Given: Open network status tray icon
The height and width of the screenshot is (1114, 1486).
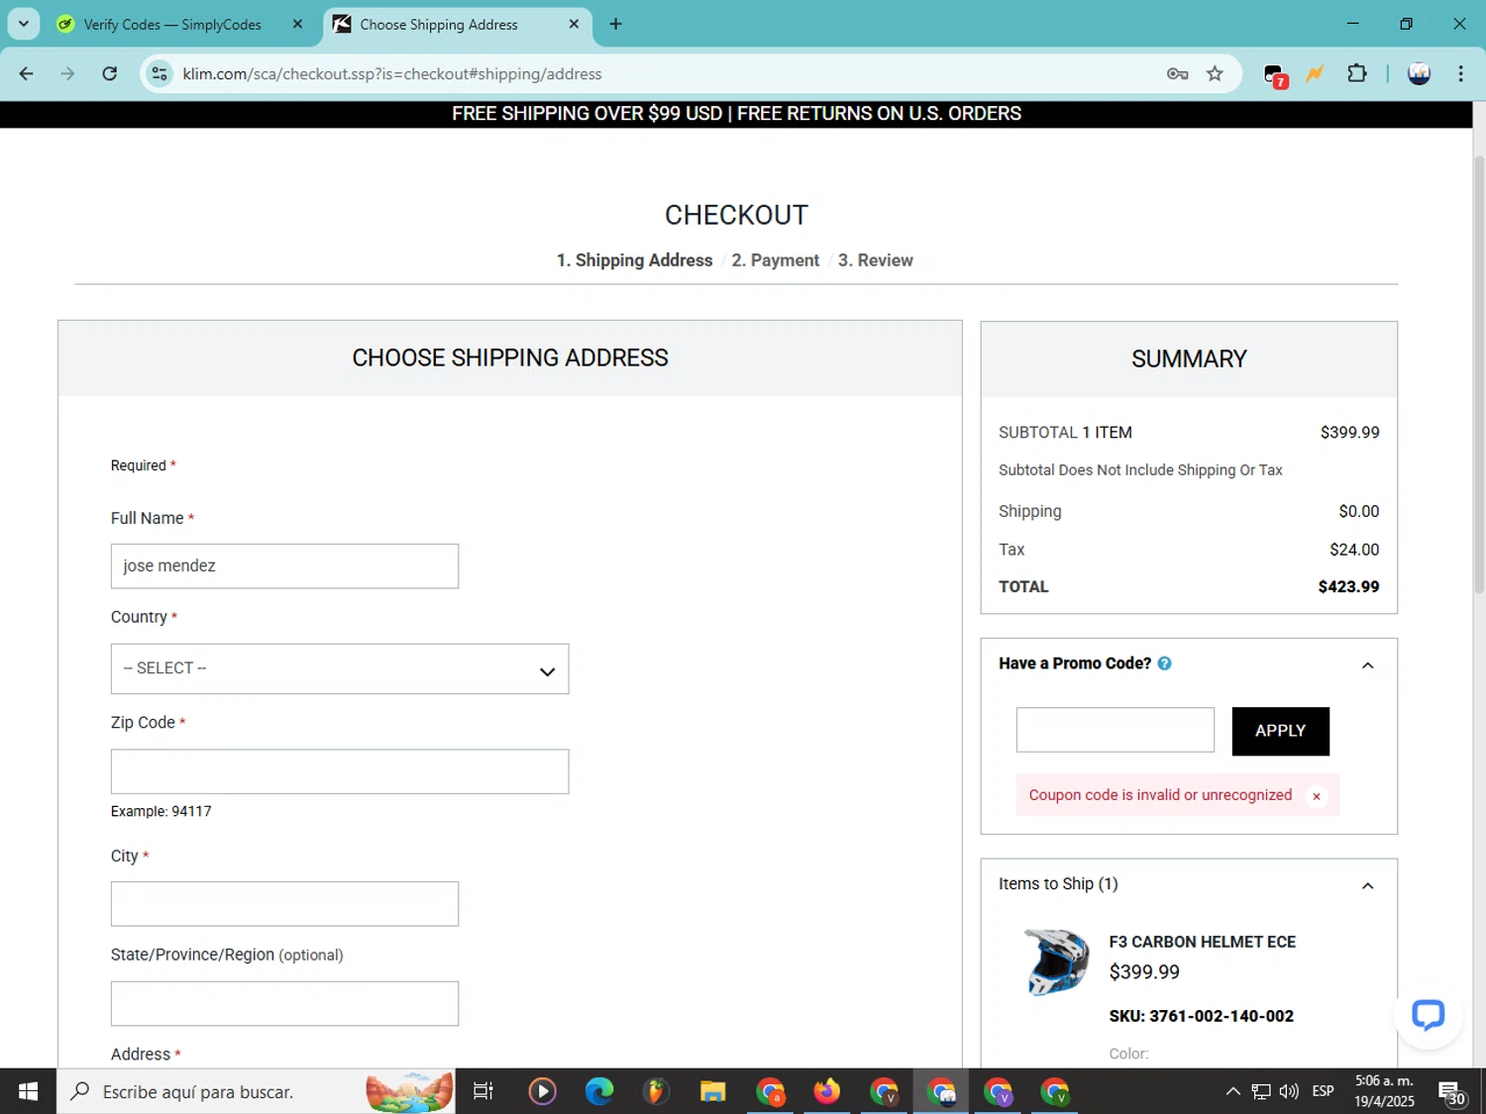Looking at the screenshot, I should (1261, 1091).
